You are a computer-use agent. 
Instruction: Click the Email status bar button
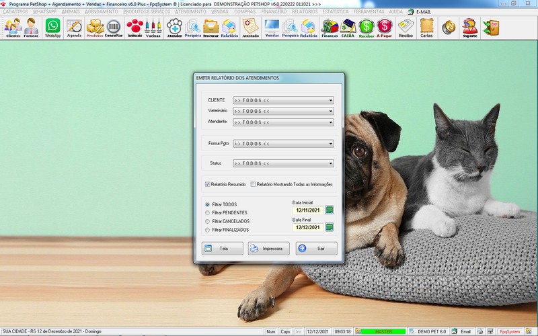(463, 331)
